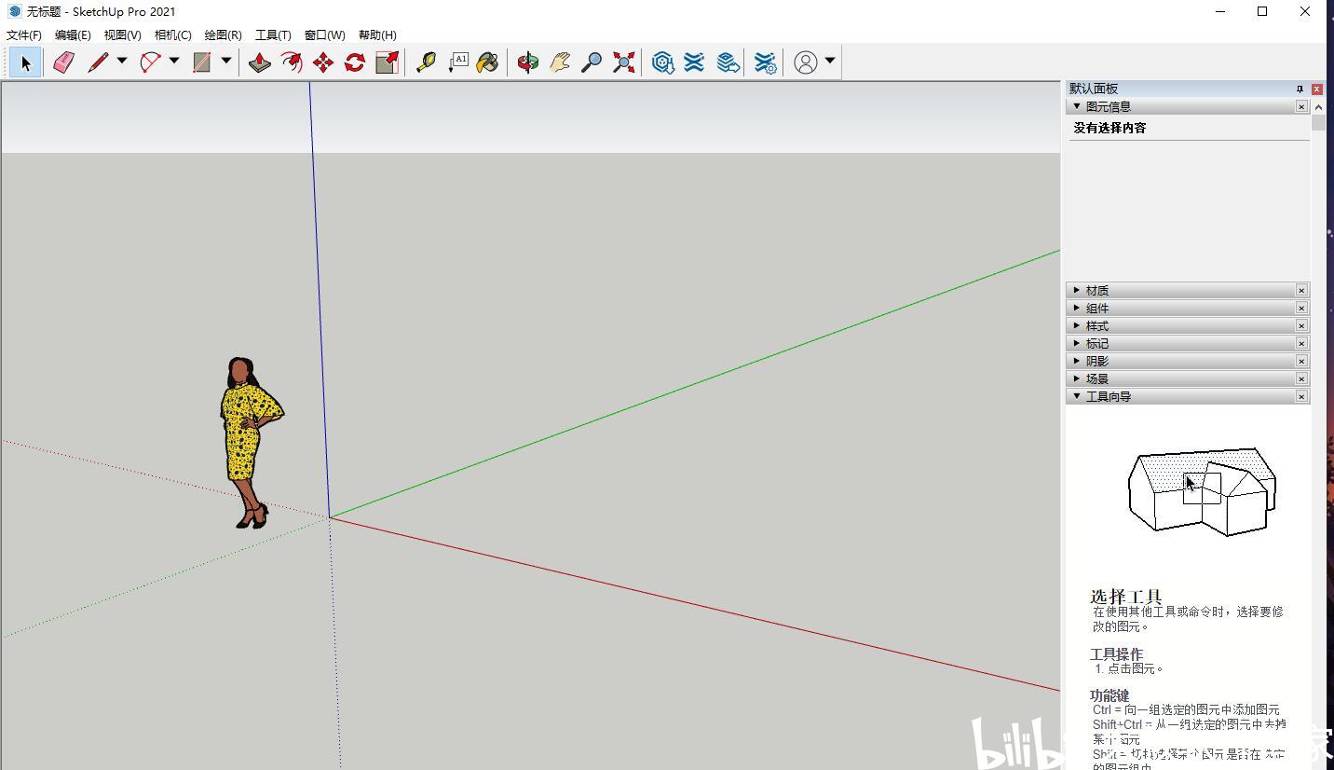Image resolution: width=1334 pixels, height=770 pixels.
Task: Open the 相机(C) menu
Action: 172,35
